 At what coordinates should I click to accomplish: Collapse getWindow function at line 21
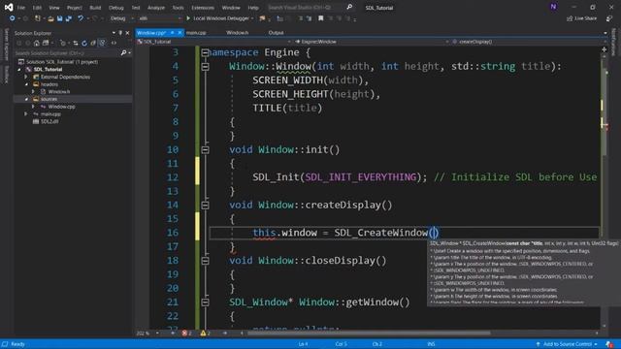tap(205, 302)
